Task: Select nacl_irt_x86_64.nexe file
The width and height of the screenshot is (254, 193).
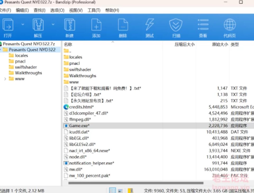Action: [x=90, y=151]
